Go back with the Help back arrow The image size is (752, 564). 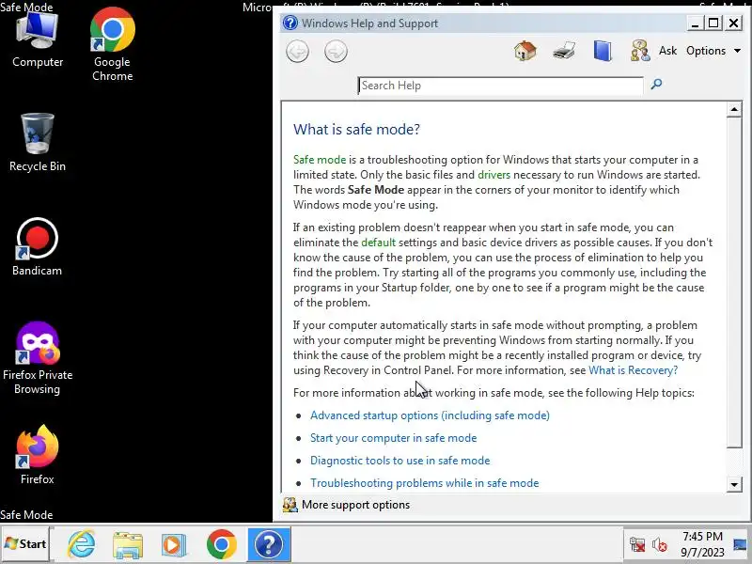297,52
